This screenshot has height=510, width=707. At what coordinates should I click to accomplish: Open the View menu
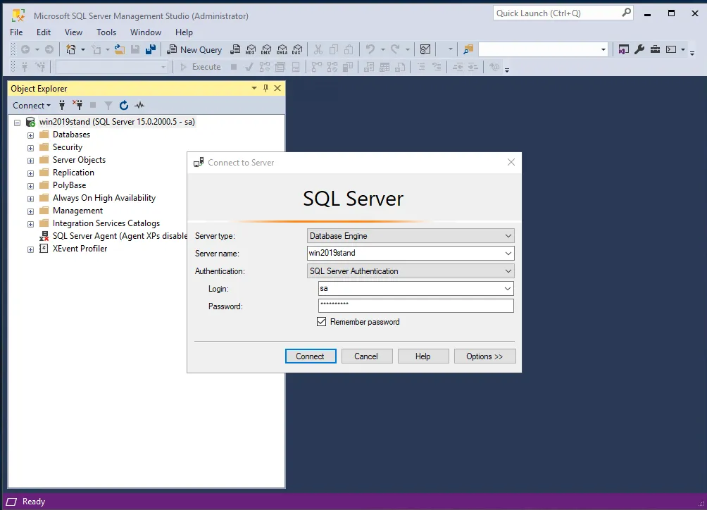pyautogui.click(x=73, y=32)
